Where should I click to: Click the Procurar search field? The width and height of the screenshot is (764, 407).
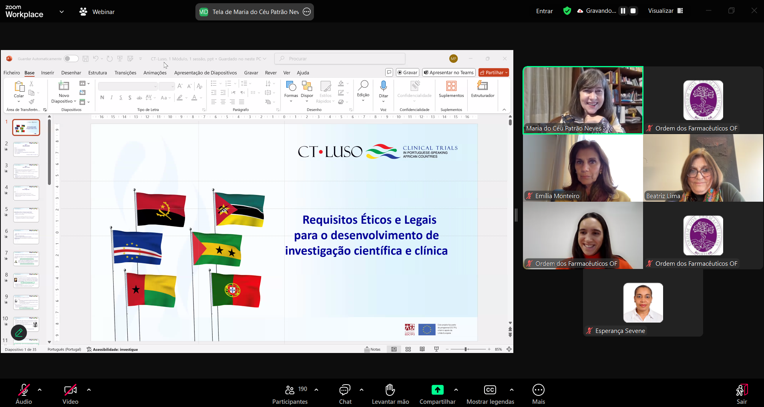point(340,58)
